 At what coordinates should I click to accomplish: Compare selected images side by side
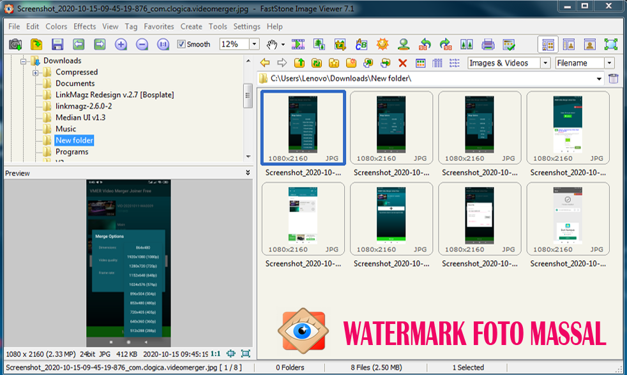tap(468, 44)
